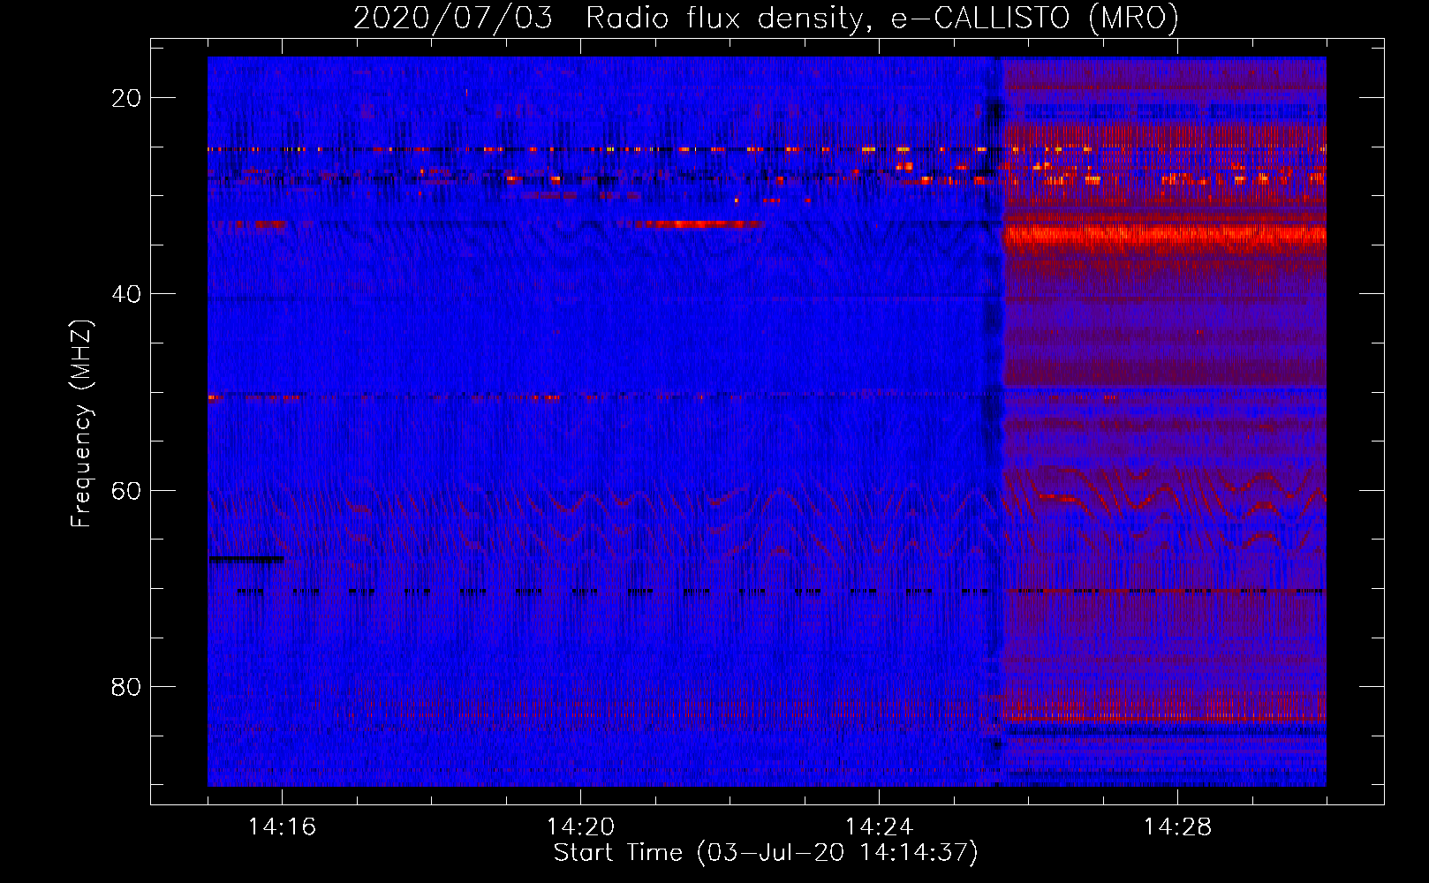The height and width of the screenshot is (883, 1429).
Task: Click the plot title '2020/07/03 Radio flux density, e-CALLISTO (MRO)'
Action: (766, 18)
